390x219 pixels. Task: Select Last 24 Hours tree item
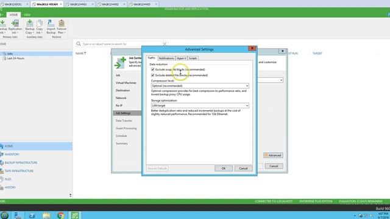15,58
